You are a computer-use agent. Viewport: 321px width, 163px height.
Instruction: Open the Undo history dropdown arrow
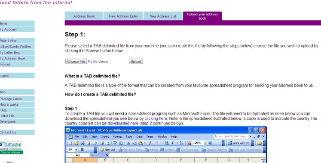161,143
